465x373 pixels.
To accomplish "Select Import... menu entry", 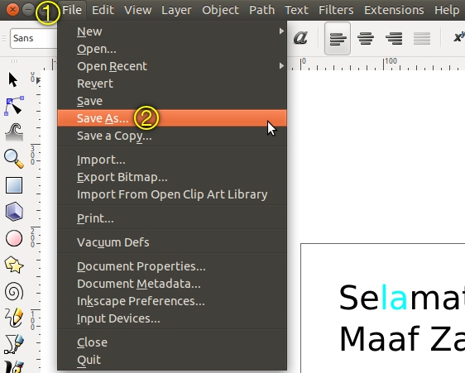I will pos(172,160).
